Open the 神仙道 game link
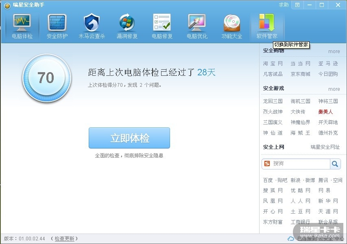The height and width of the screenshot is (244, 347). coord(273,133)
